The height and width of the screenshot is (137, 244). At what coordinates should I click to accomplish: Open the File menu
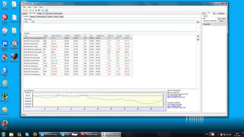[x=24, y=7]
